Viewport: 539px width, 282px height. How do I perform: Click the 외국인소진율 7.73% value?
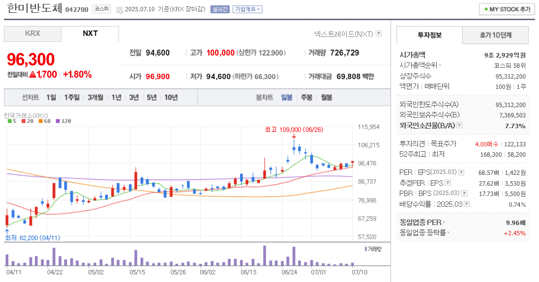pos(515,126)
